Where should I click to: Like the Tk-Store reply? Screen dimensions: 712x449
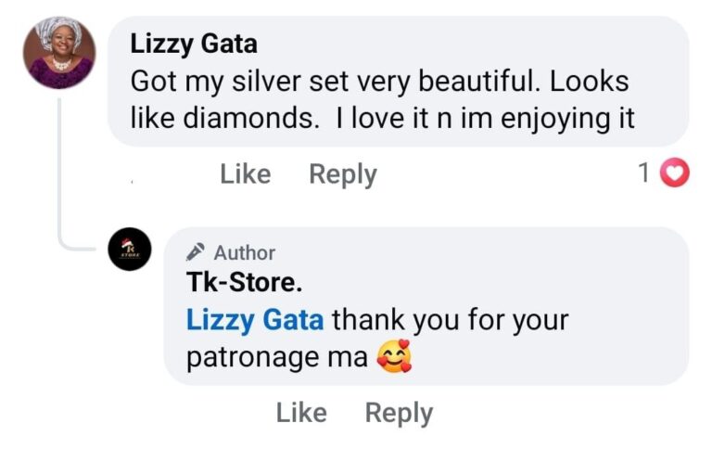click(301, 413)
